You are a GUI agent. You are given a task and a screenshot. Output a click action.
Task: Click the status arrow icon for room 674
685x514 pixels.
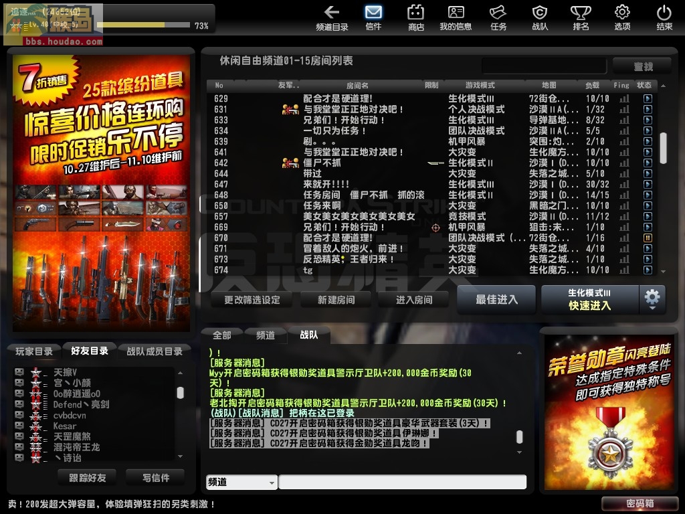click(648, 270)
